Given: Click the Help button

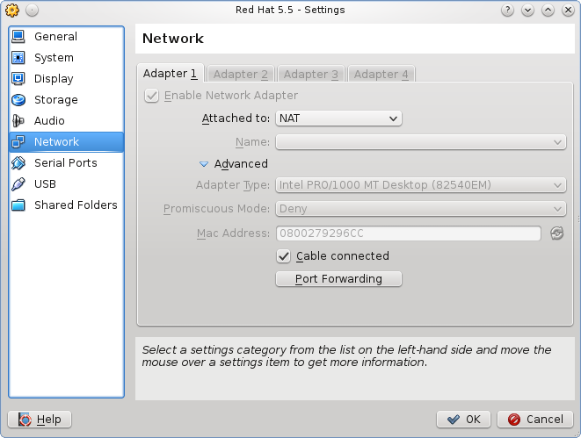Looking at the screenshot, I should 40,420.
